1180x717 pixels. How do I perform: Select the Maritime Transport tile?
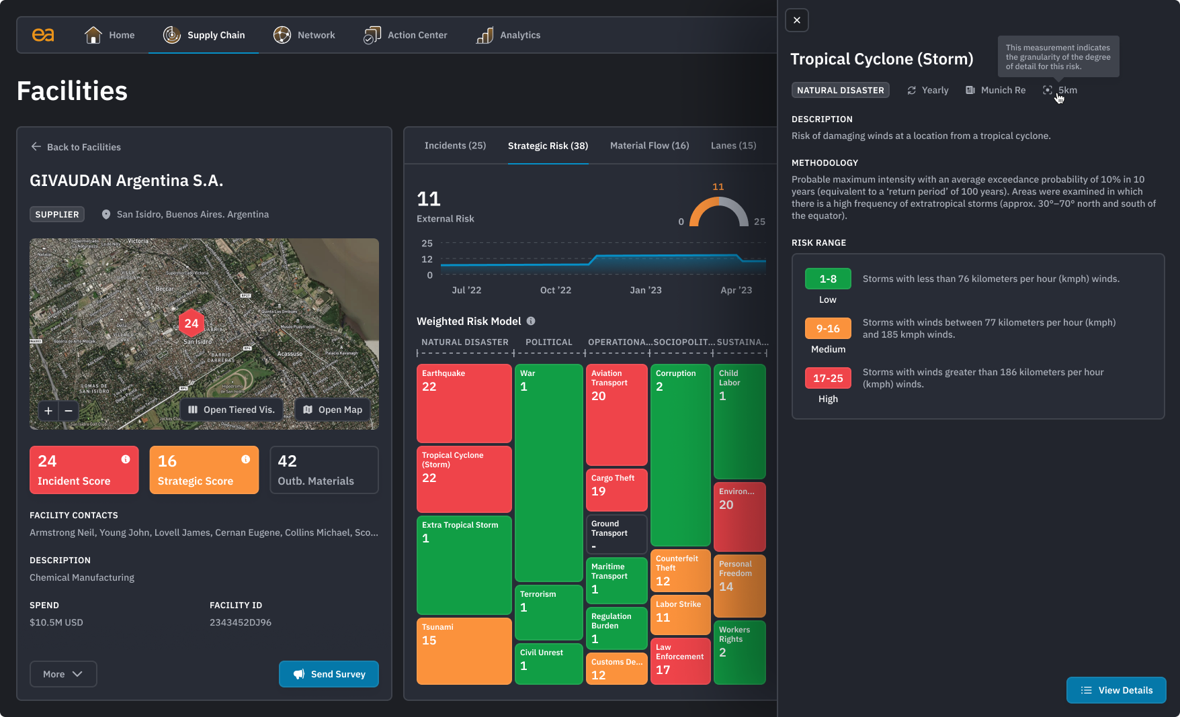[x=617, y=581]
